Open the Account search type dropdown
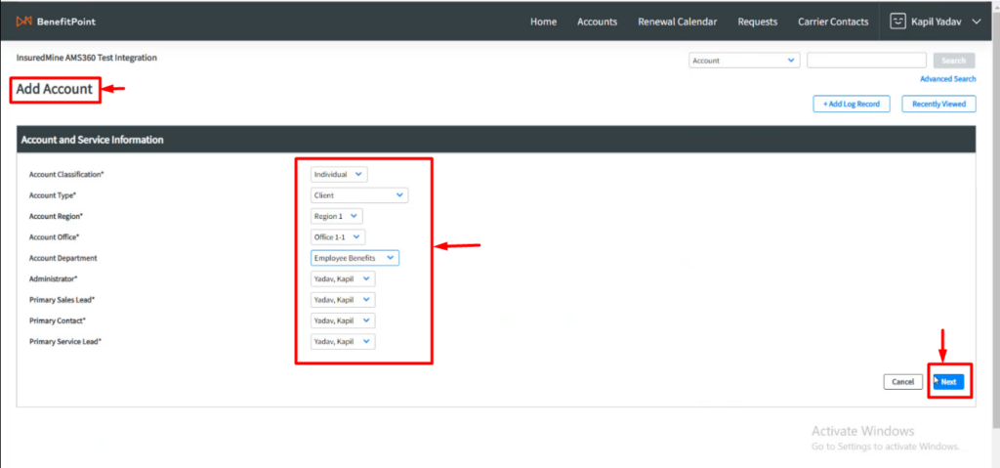Viewport: 1000px width, 468px height. point(744,61)
